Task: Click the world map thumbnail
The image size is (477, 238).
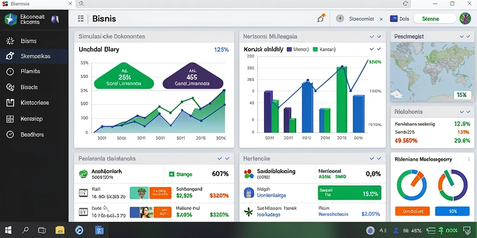Action: 432,72
